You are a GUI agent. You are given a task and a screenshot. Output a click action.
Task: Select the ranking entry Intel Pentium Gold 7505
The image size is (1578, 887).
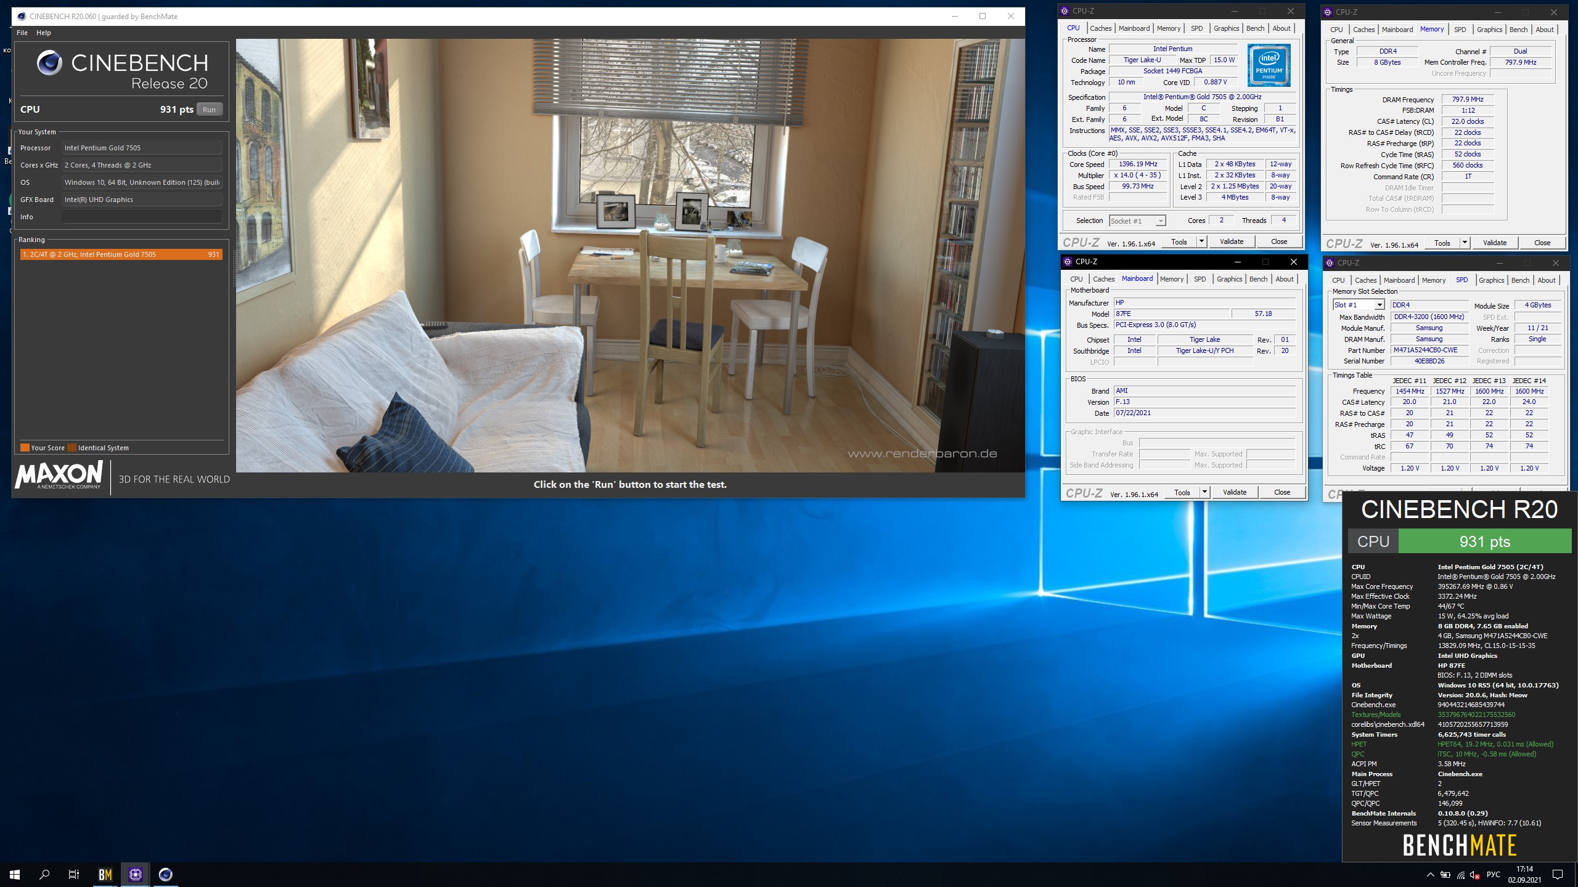121,254
